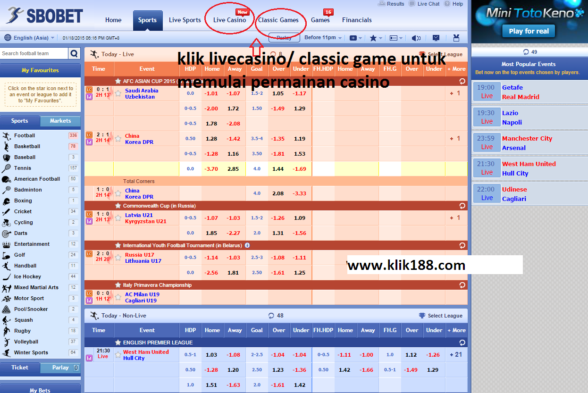The height and width of the screenshot is (393, 588).
Task: Click the Darts target icon
Action: click(x=6, y=234)
